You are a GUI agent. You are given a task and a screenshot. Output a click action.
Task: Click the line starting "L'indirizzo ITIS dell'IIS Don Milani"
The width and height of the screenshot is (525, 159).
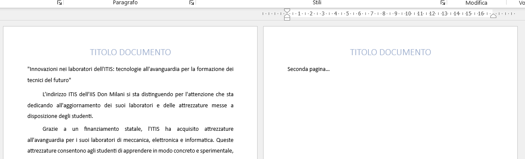[138, 94]
